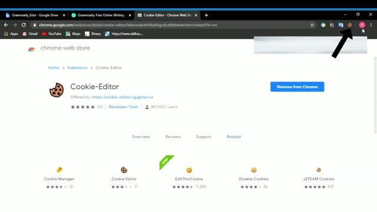Open the Cookie Editor related extension icon

124,170
